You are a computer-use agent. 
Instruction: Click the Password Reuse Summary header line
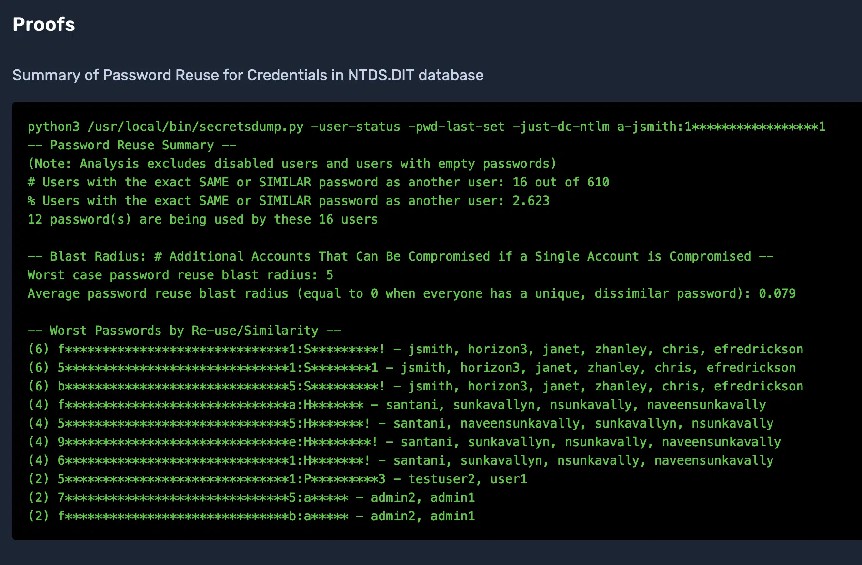(132, 145)
